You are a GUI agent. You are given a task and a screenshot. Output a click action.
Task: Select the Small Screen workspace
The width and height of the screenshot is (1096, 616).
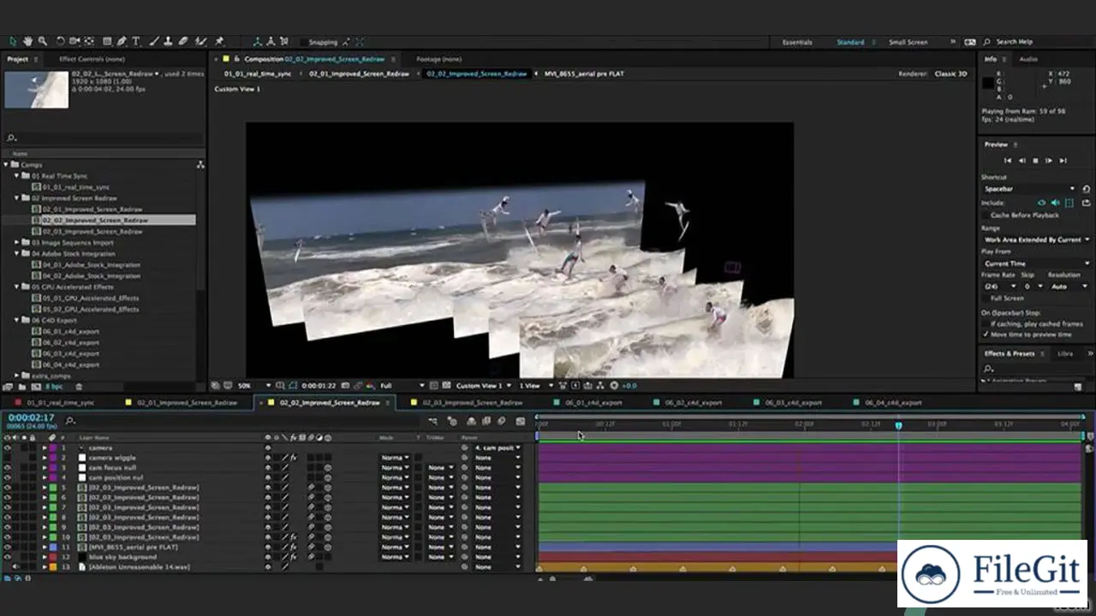908,42
